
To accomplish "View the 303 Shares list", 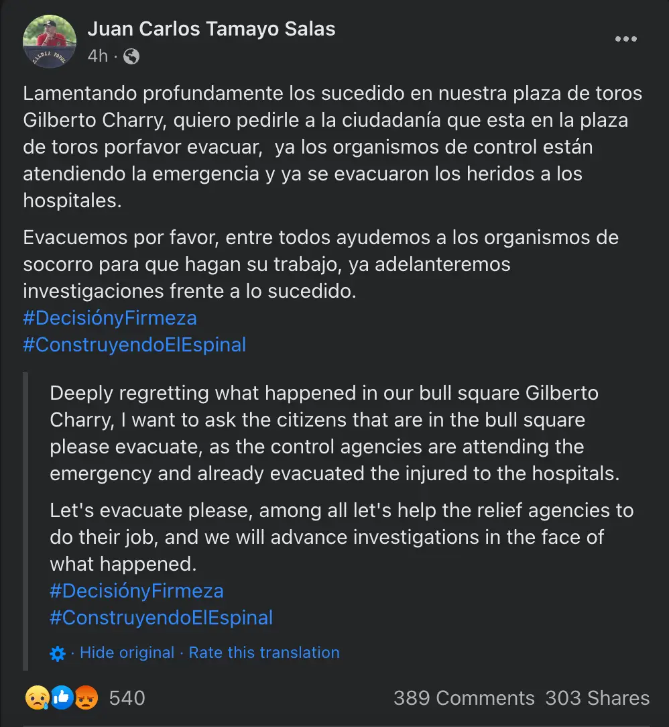I will pos(597,698).
